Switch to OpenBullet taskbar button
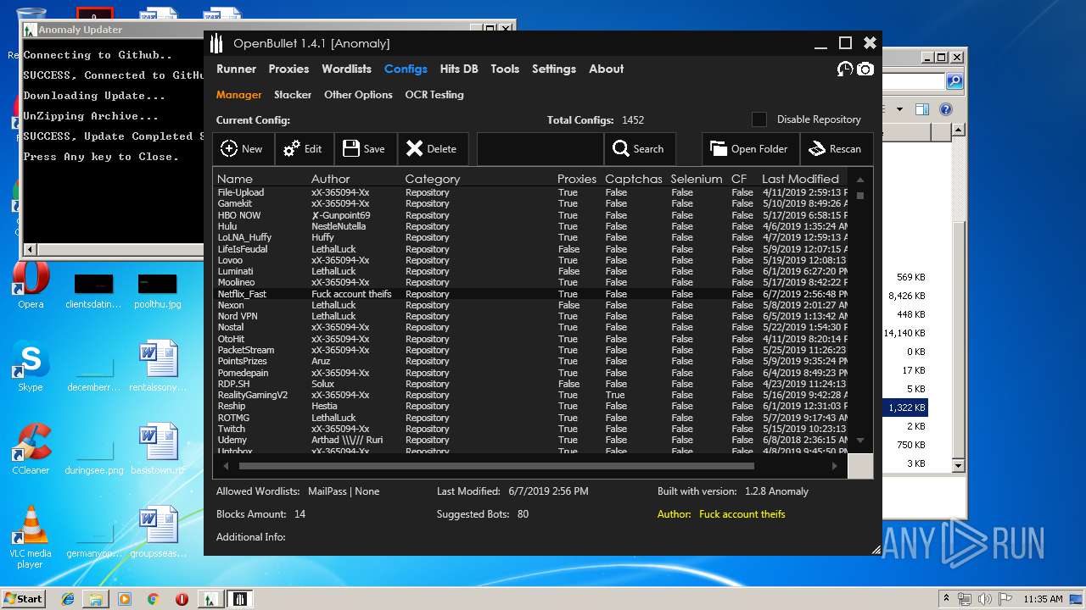 239,599
